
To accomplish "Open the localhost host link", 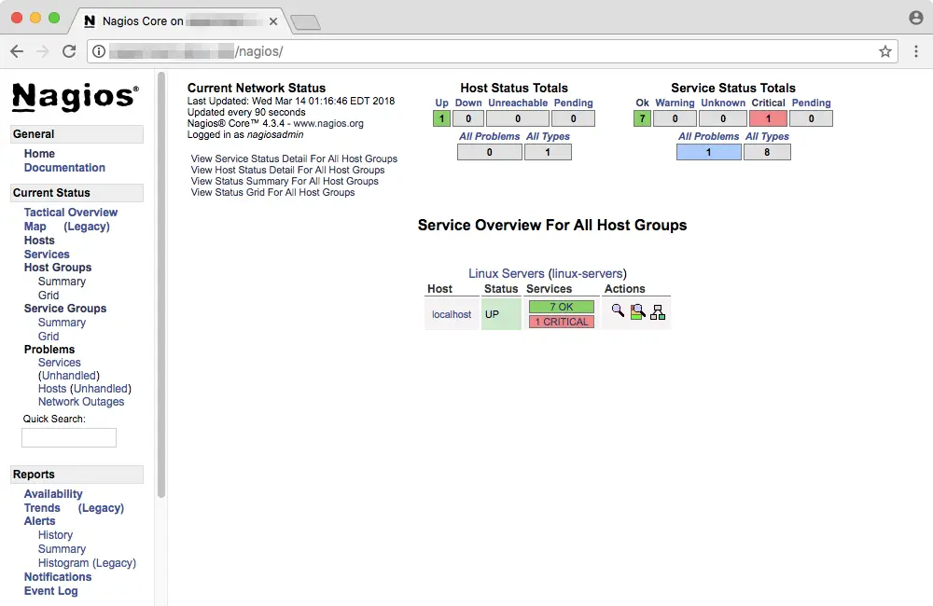I will [x=452, y=314].
